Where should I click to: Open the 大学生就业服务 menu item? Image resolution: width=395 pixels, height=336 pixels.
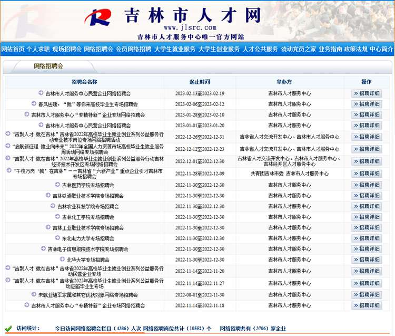(175, 49)
